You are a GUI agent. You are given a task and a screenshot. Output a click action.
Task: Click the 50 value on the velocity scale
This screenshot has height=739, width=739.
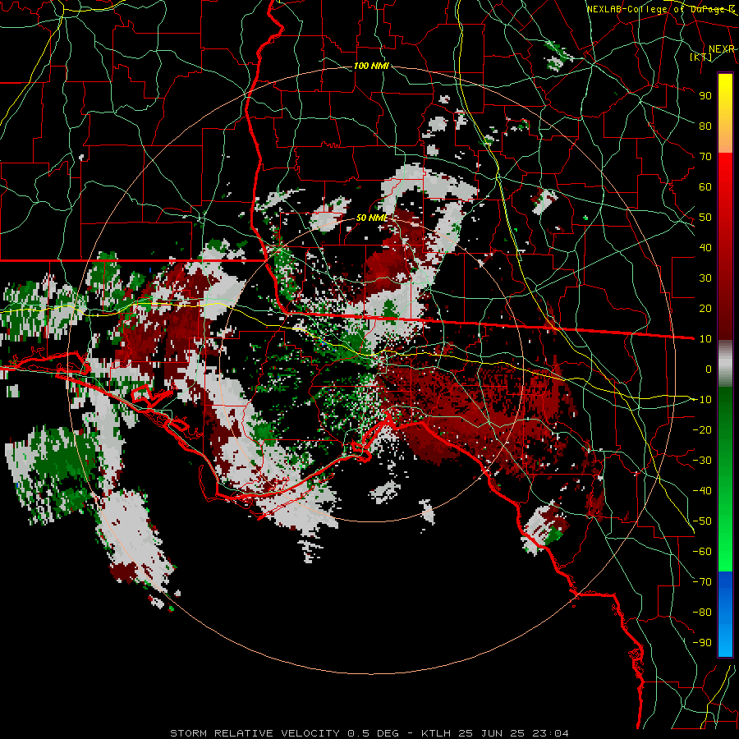point(705,218)
